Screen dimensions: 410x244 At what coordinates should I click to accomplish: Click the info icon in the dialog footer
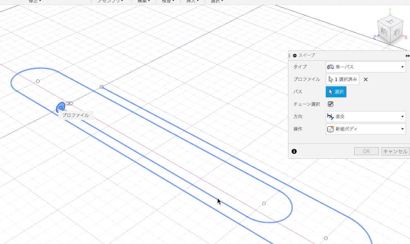pyautogui.click(x=294, y=151)
